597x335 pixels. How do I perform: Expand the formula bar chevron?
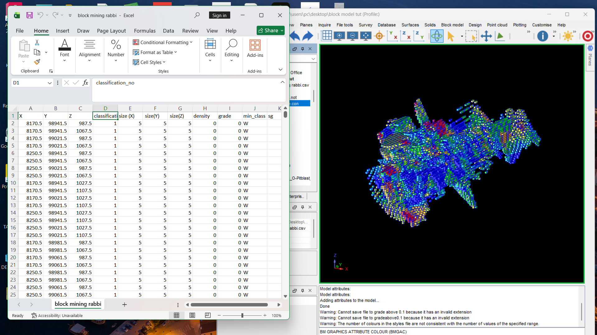[282, 82]
